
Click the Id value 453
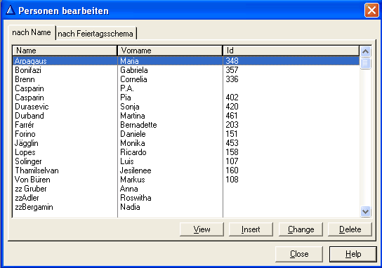(x=232, y=143)
